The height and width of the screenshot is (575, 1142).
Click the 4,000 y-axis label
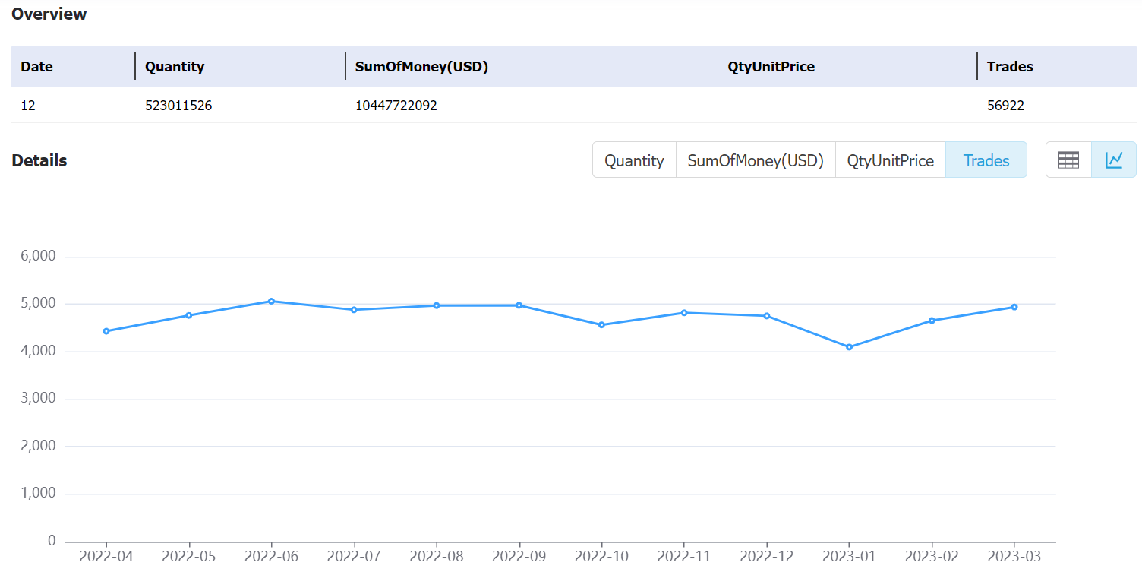(x=38, y=352)
